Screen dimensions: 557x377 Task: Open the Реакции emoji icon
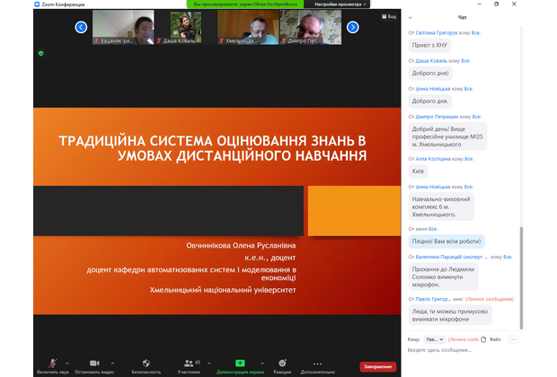[x=282, y=363]
